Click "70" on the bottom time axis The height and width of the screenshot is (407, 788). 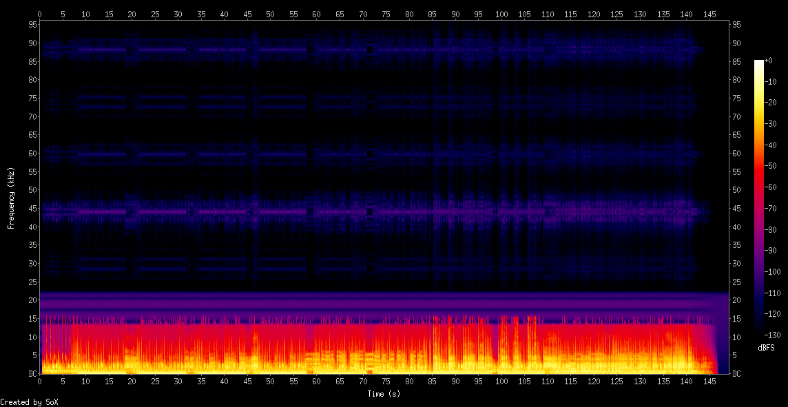click(363, 382)
